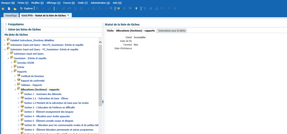The height and width of the screenshot is (134, 287).
Task: Click the Date d'échéance label
Action: pos(123,48)
